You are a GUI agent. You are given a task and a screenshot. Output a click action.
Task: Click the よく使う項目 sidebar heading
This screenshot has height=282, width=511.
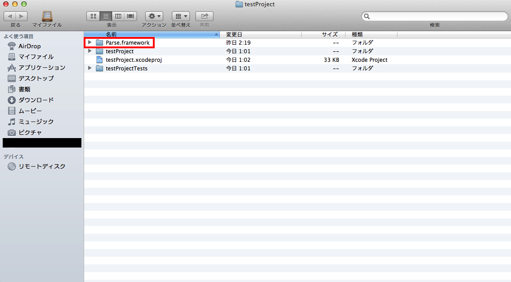(19, 37)
